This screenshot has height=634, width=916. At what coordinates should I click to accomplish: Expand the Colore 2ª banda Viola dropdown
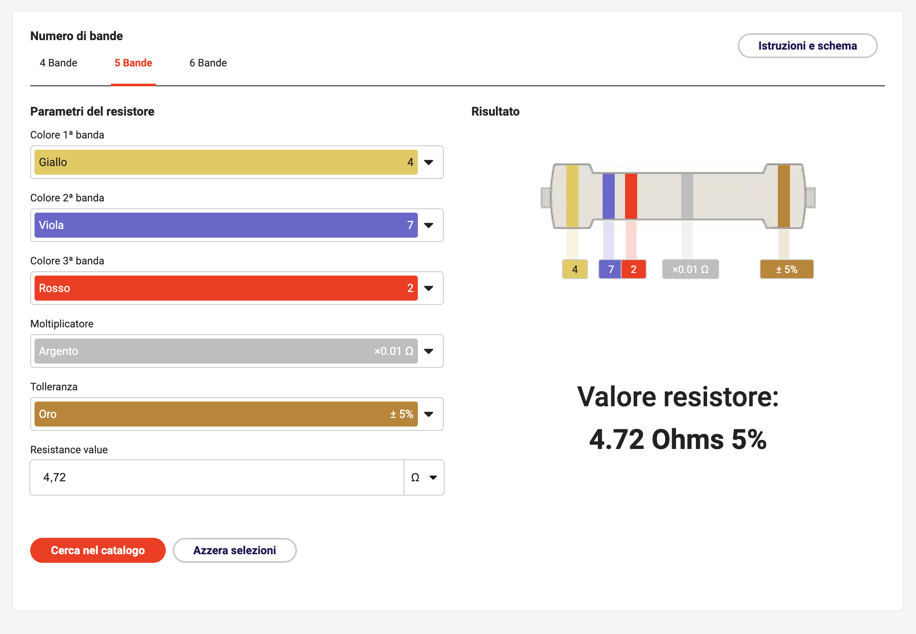429,225
